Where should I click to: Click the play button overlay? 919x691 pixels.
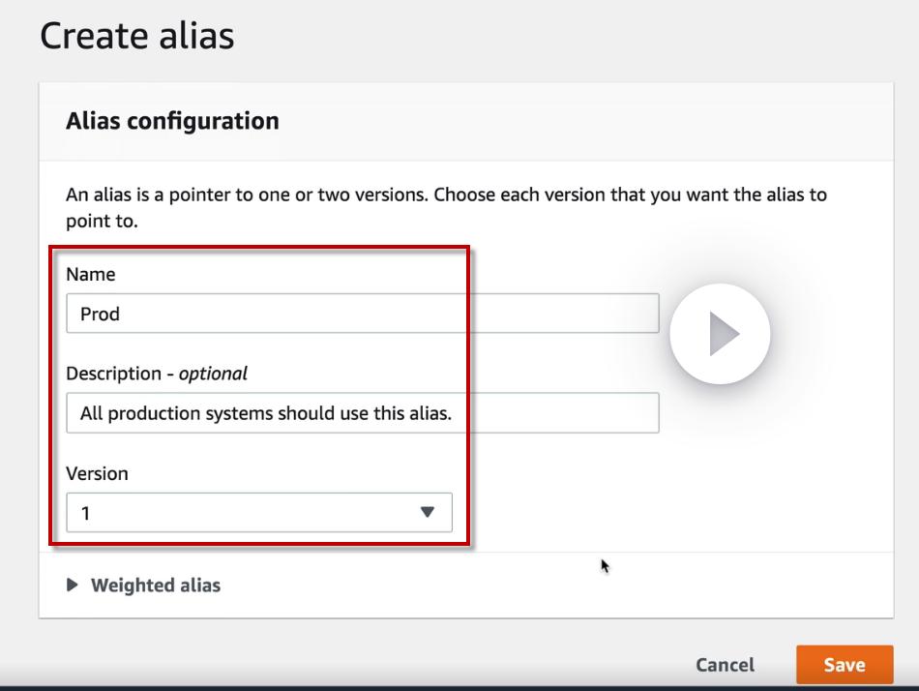(720, 334)
